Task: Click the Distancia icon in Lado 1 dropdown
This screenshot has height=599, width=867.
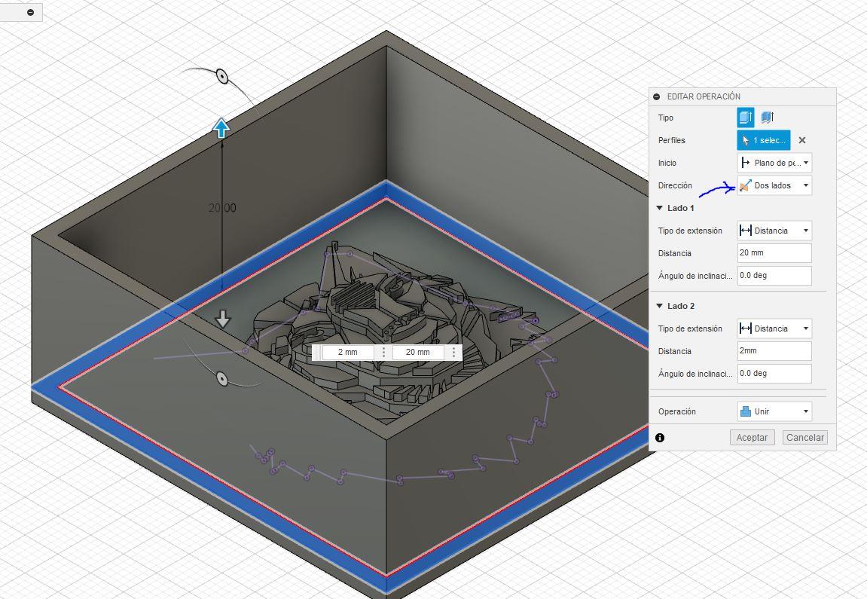Action: 746,231
